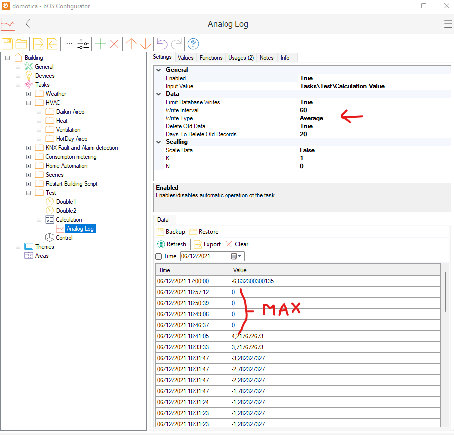Open the hamburger menu at top right
The height and width of the screenshot is (435, 454).
(448, 24)
